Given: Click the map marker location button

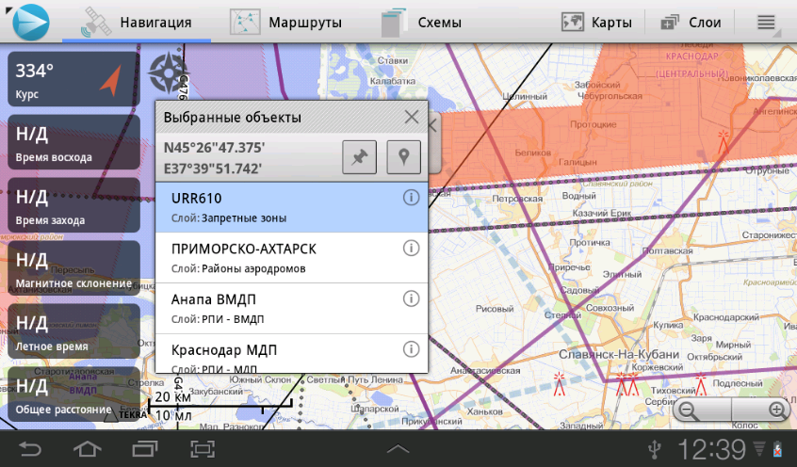Looking at the screenshot, I should pos(404,157).
